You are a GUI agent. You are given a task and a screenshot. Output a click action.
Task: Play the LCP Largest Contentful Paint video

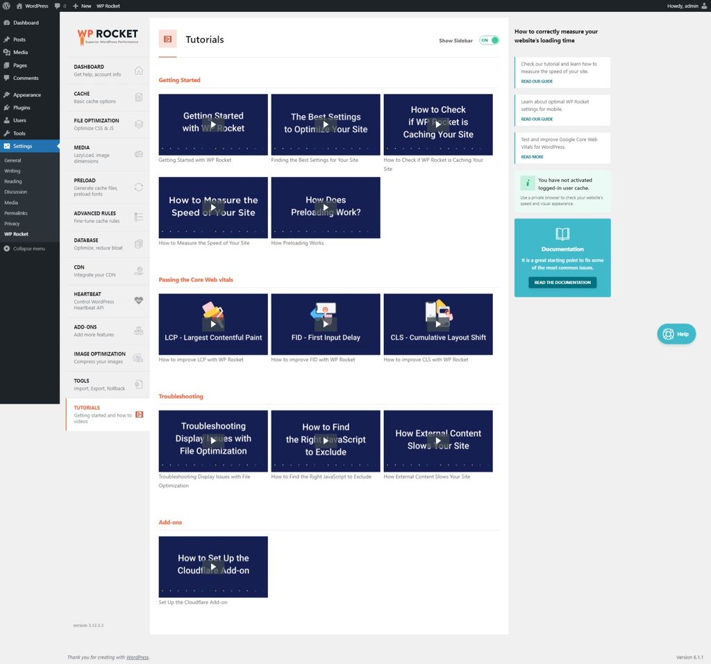[x=213, y=324]
